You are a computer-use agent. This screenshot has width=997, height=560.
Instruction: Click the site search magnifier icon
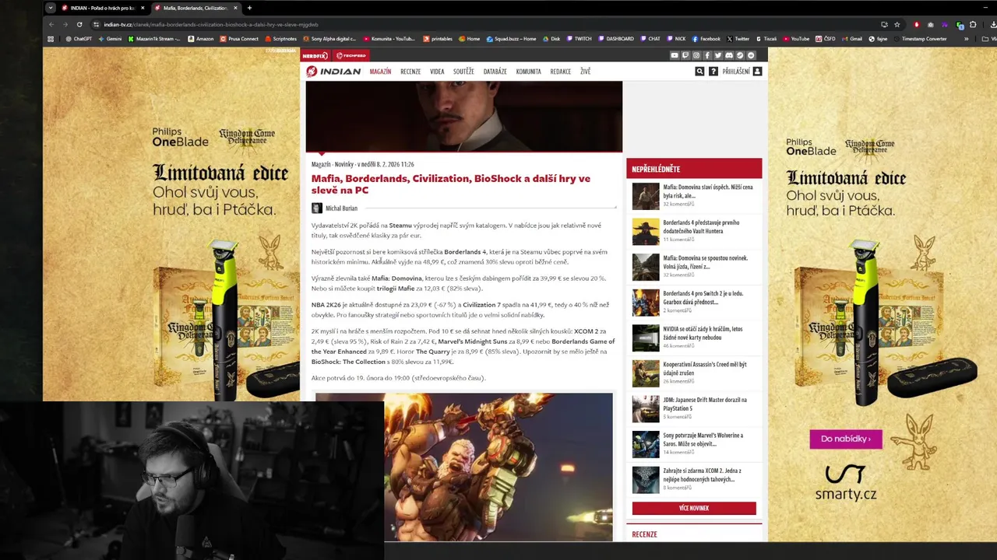[x=699, y=71]
